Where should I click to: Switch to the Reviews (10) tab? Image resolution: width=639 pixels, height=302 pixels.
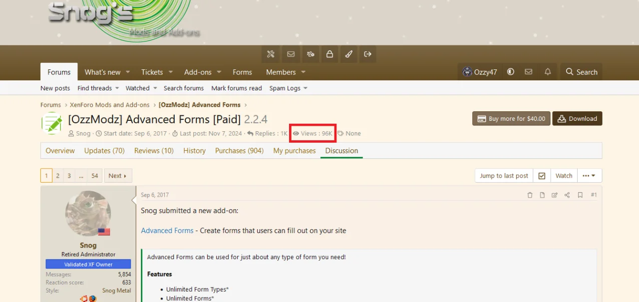[153, 151]
